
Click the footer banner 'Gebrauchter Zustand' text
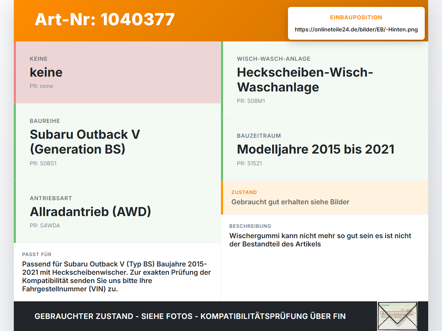(x=190, y=316)
